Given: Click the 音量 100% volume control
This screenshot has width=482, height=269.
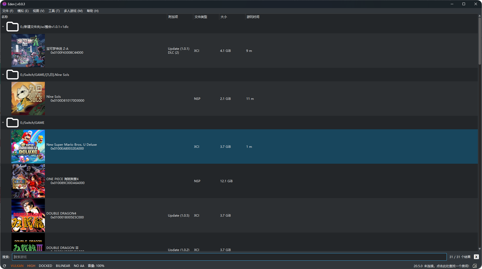Looking at the screenshot, I should pos(96,266).
